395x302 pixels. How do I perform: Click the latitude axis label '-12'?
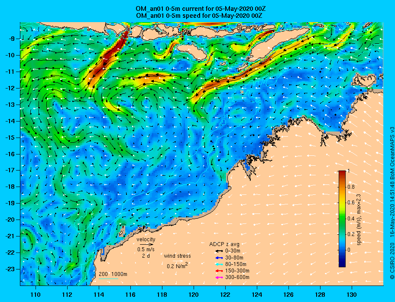(11, 88)
